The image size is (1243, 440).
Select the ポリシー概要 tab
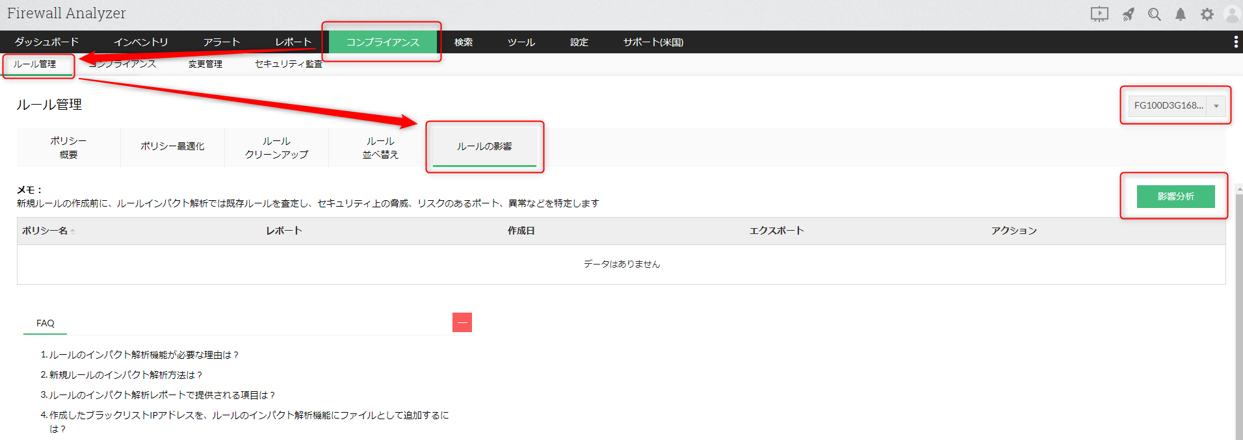tap(68, 148)
